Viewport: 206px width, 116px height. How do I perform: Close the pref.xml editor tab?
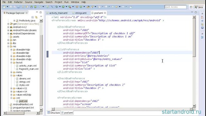click(105, 13)
